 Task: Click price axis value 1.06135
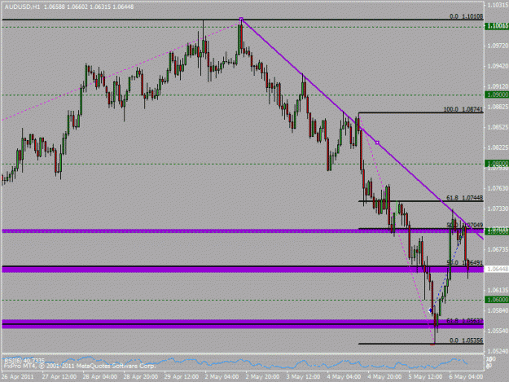(498, 290)
